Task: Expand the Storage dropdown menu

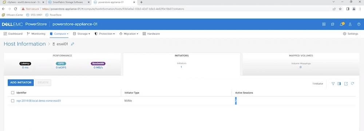Action: pyautogui.click(x=82, y=34)
